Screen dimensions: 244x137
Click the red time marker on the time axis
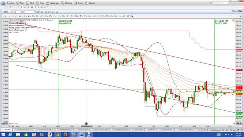point(87,124)
